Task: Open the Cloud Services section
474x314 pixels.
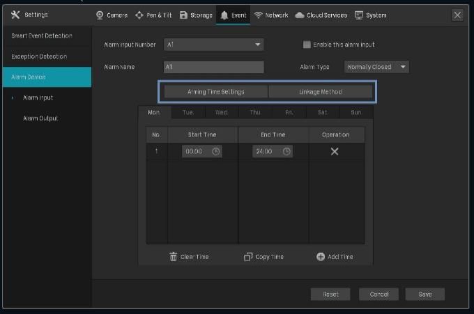Action: (x=323, y=15)
